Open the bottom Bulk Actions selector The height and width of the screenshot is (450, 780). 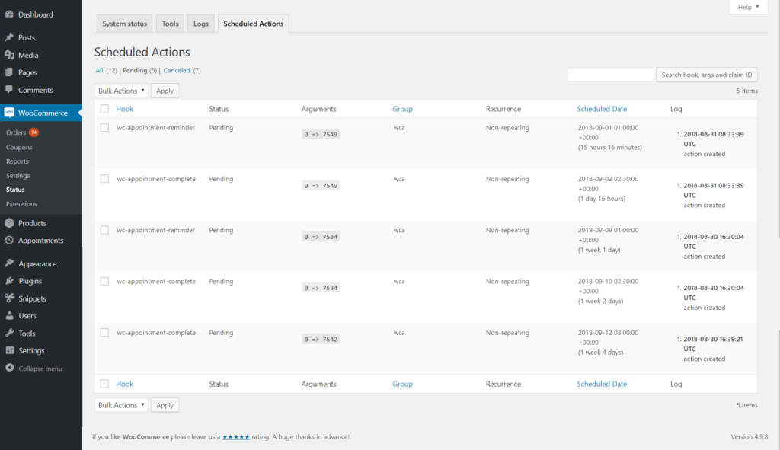click(120, 404)
